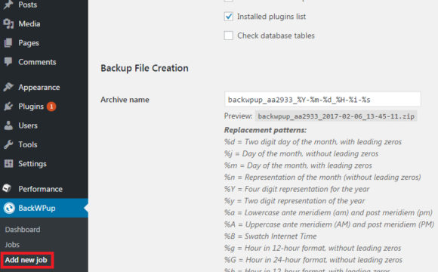Click the %j day without zeros line
Viewport: 438px width, 272px height.
point(301,153)
